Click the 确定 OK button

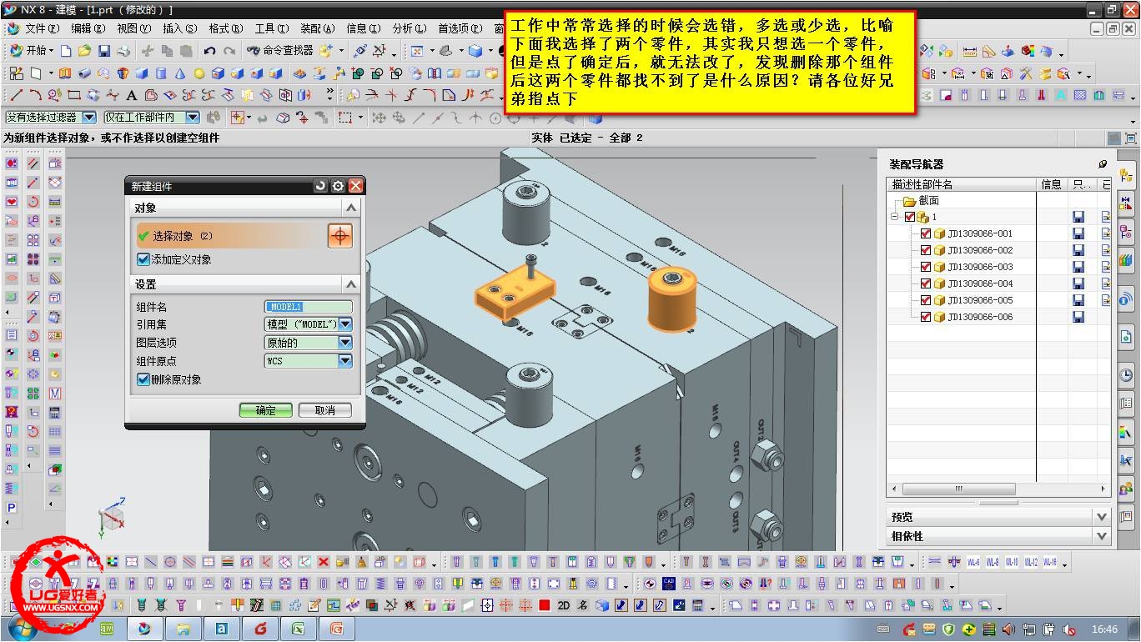pyautogui.click(x=265, y=410)
